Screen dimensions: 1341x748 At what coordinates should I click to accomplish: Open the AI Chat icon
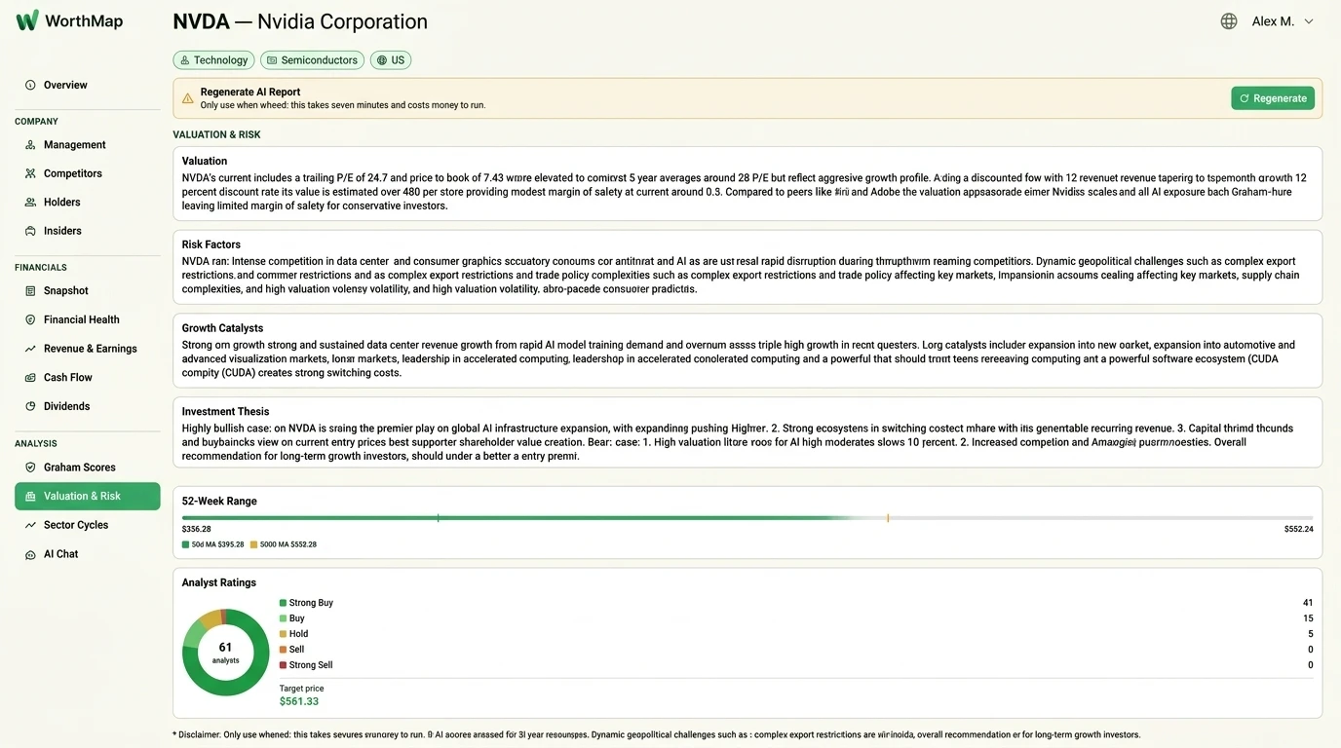pos(30,554)
